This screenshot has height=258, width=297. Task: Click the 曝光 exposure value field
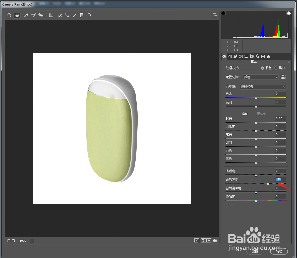280,119
